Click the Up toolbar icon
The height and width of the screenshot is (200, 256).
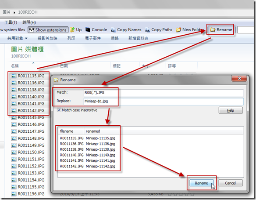click(x=72, y=30)
